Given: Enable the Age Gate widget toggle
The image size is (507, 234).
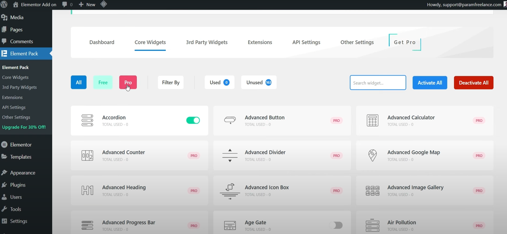Looking at the screenshot, I should pos(336,225).
